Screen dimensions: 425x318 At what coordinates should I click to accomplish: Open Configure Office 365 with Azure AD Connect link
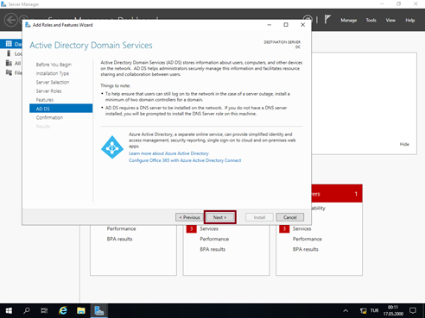pyautogui.click(x=185, y=160)
